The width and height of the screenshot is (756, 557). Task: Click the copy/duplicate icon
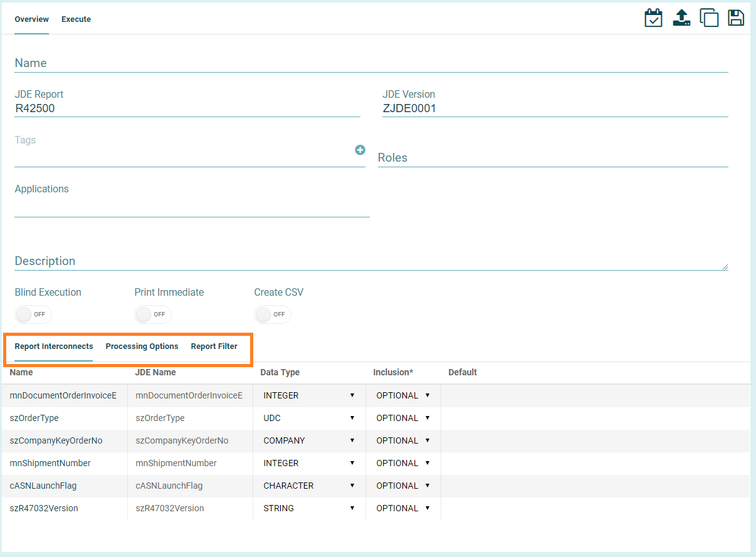point(709,18)
